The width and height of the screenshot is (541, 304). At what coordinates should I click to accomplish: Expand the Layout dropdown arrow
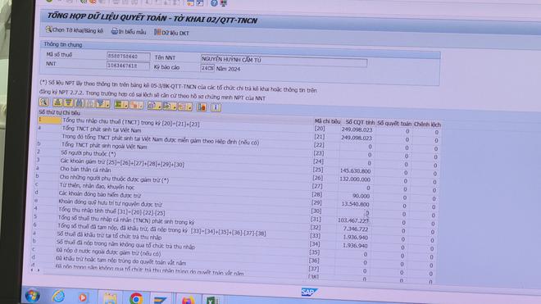[x=189, y=107]
